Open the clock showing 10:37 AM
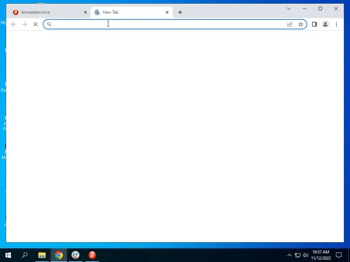The image size is (350, 262). pyautogui.click(x=321, y=255)
